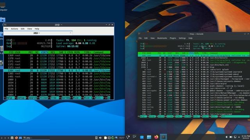The image size is (250, 140).
Task: Click the white clipboard tray icon in the left panel
Action: click(x=105, y=138)
